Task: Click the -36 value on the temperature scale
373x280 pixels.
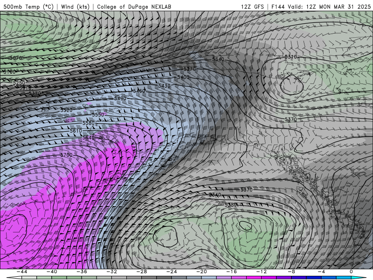Action: (x=82, y=272)
